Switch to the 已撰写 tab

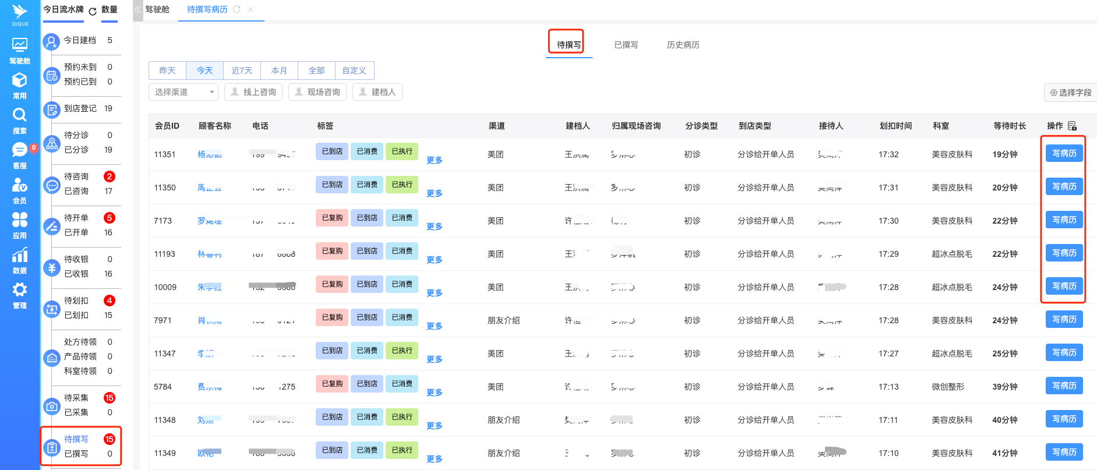click(x=626, y=45)
